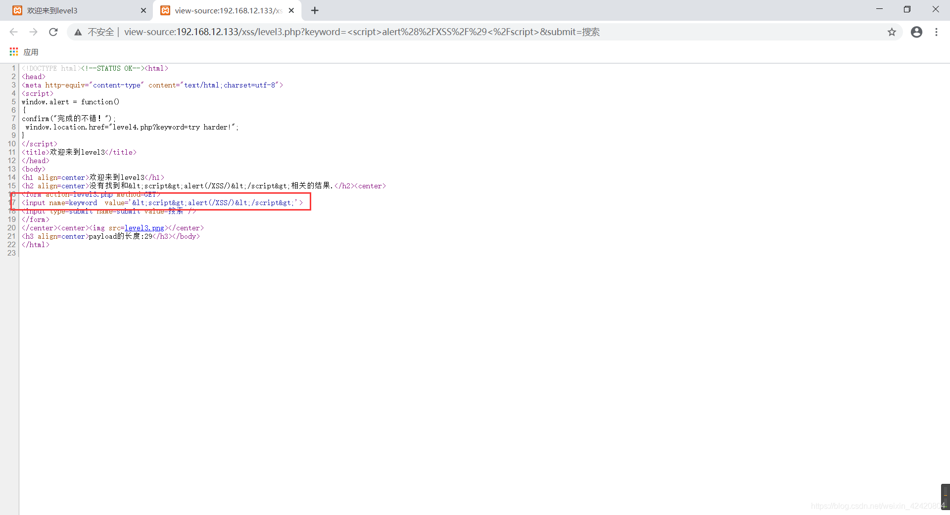The height and width of the screenshot is (515, 950).
Task: Go back to the previous page
Action: (x=13, y=32)
